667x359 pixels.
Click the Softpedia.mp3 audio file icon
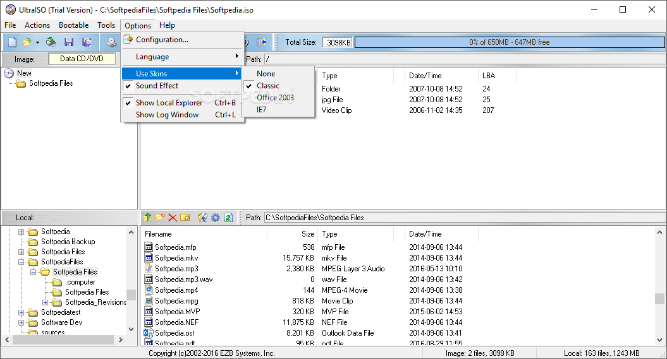click(149, 269)
